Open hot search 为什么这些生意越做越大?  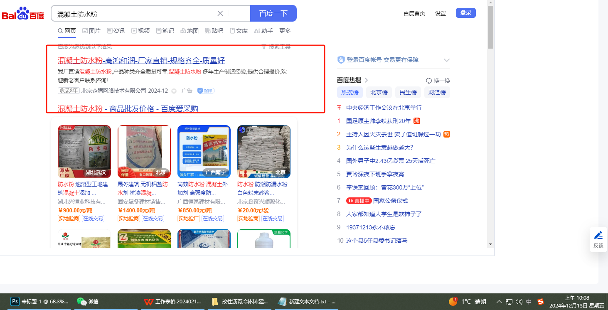tap(380, 148)
